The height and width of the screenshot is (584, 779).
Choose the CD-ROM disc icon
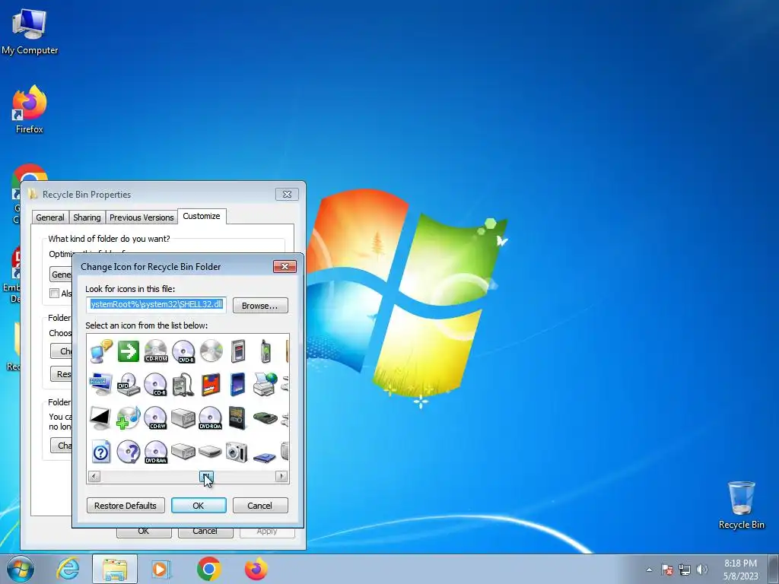pyautogui.click(x=155, y=351)
